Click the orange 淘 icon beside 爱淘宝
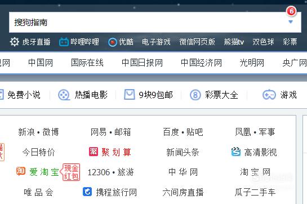This screenshot has height=204, width=307. click(x=21, y=171)
